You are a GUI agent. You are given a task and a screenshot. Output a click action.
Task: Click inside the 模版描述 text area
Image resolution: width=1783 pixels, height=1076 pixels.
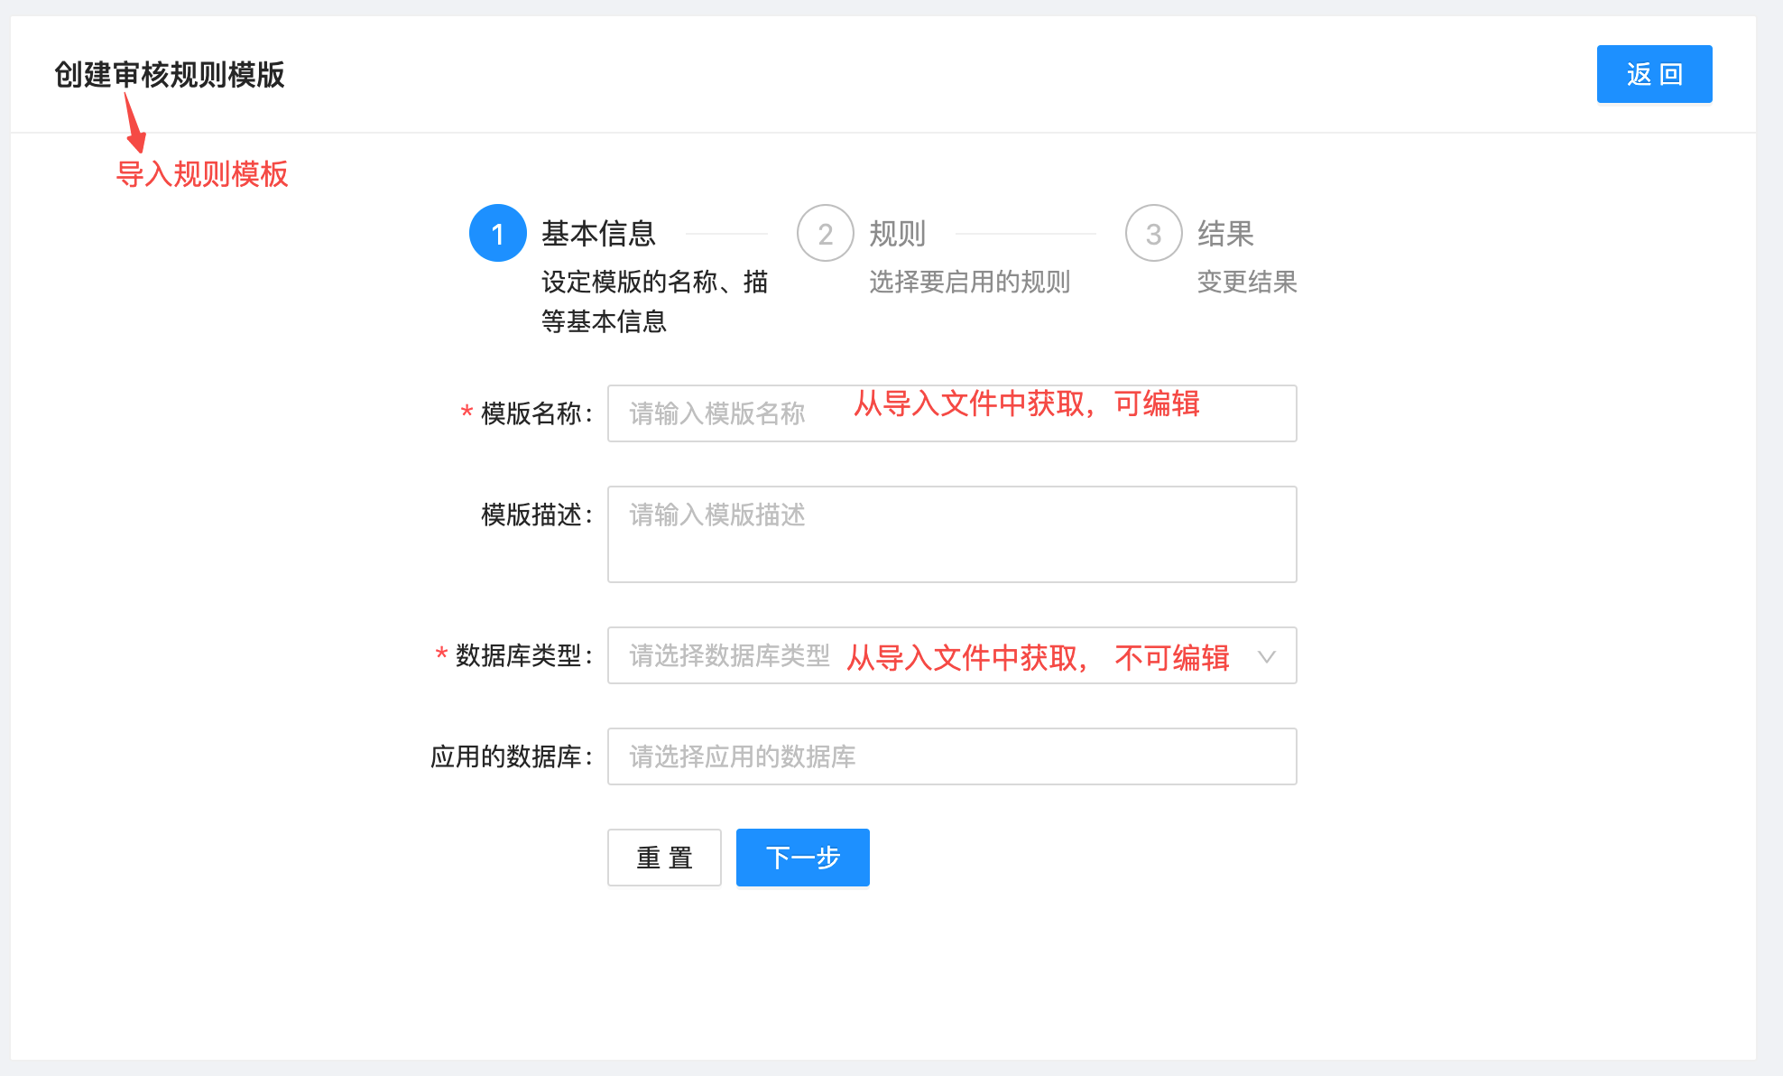pyautogui.click(x=952, y=533)
